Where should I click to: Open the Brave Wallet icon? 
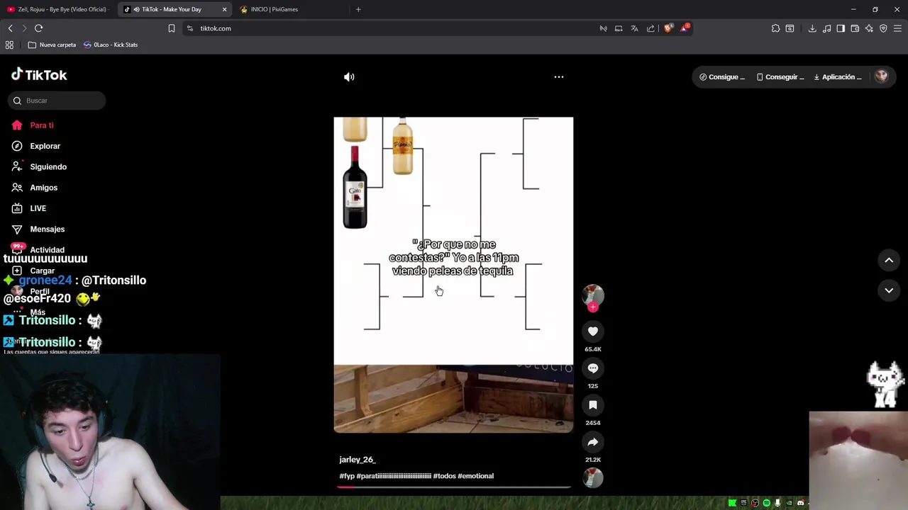pos(855,28)
